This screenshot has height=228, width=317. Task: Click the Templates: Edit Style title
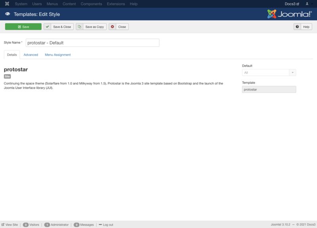click(x=37, y=14)
